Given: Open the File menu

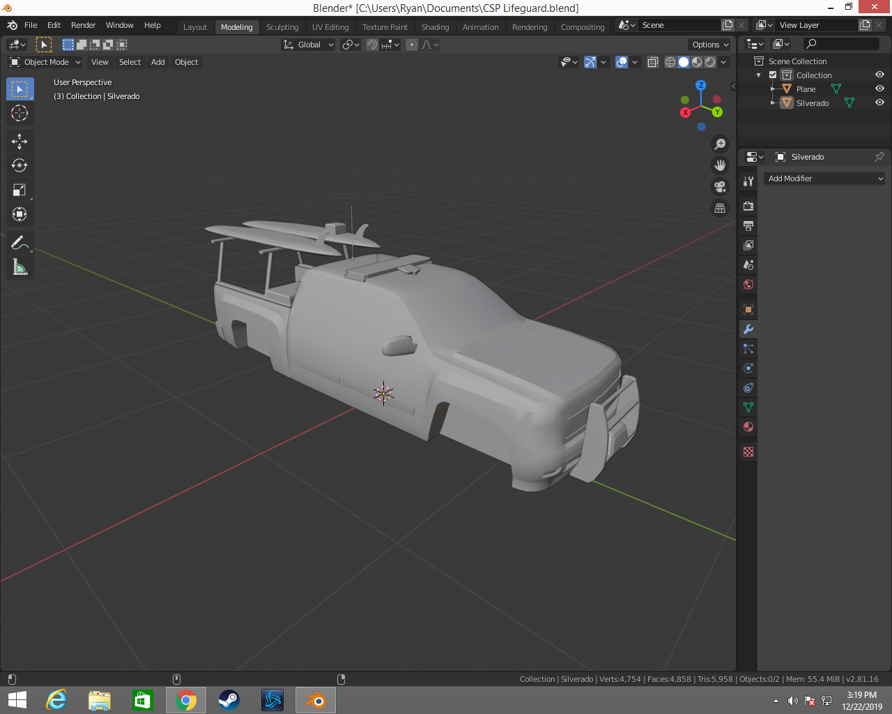Looking at the screenshot, I should (x=31, y=25).
